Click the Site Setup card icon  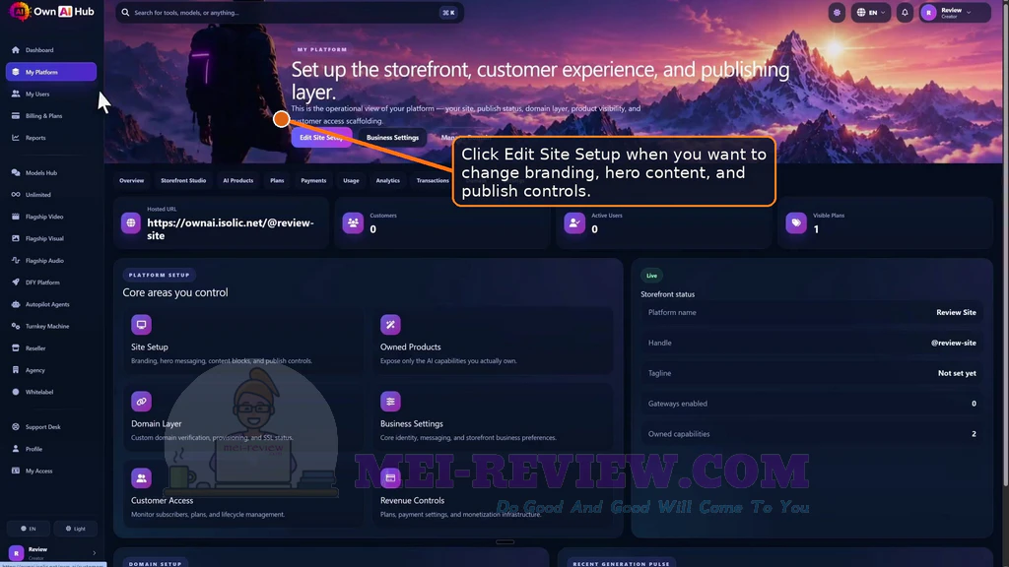[141, 325]
